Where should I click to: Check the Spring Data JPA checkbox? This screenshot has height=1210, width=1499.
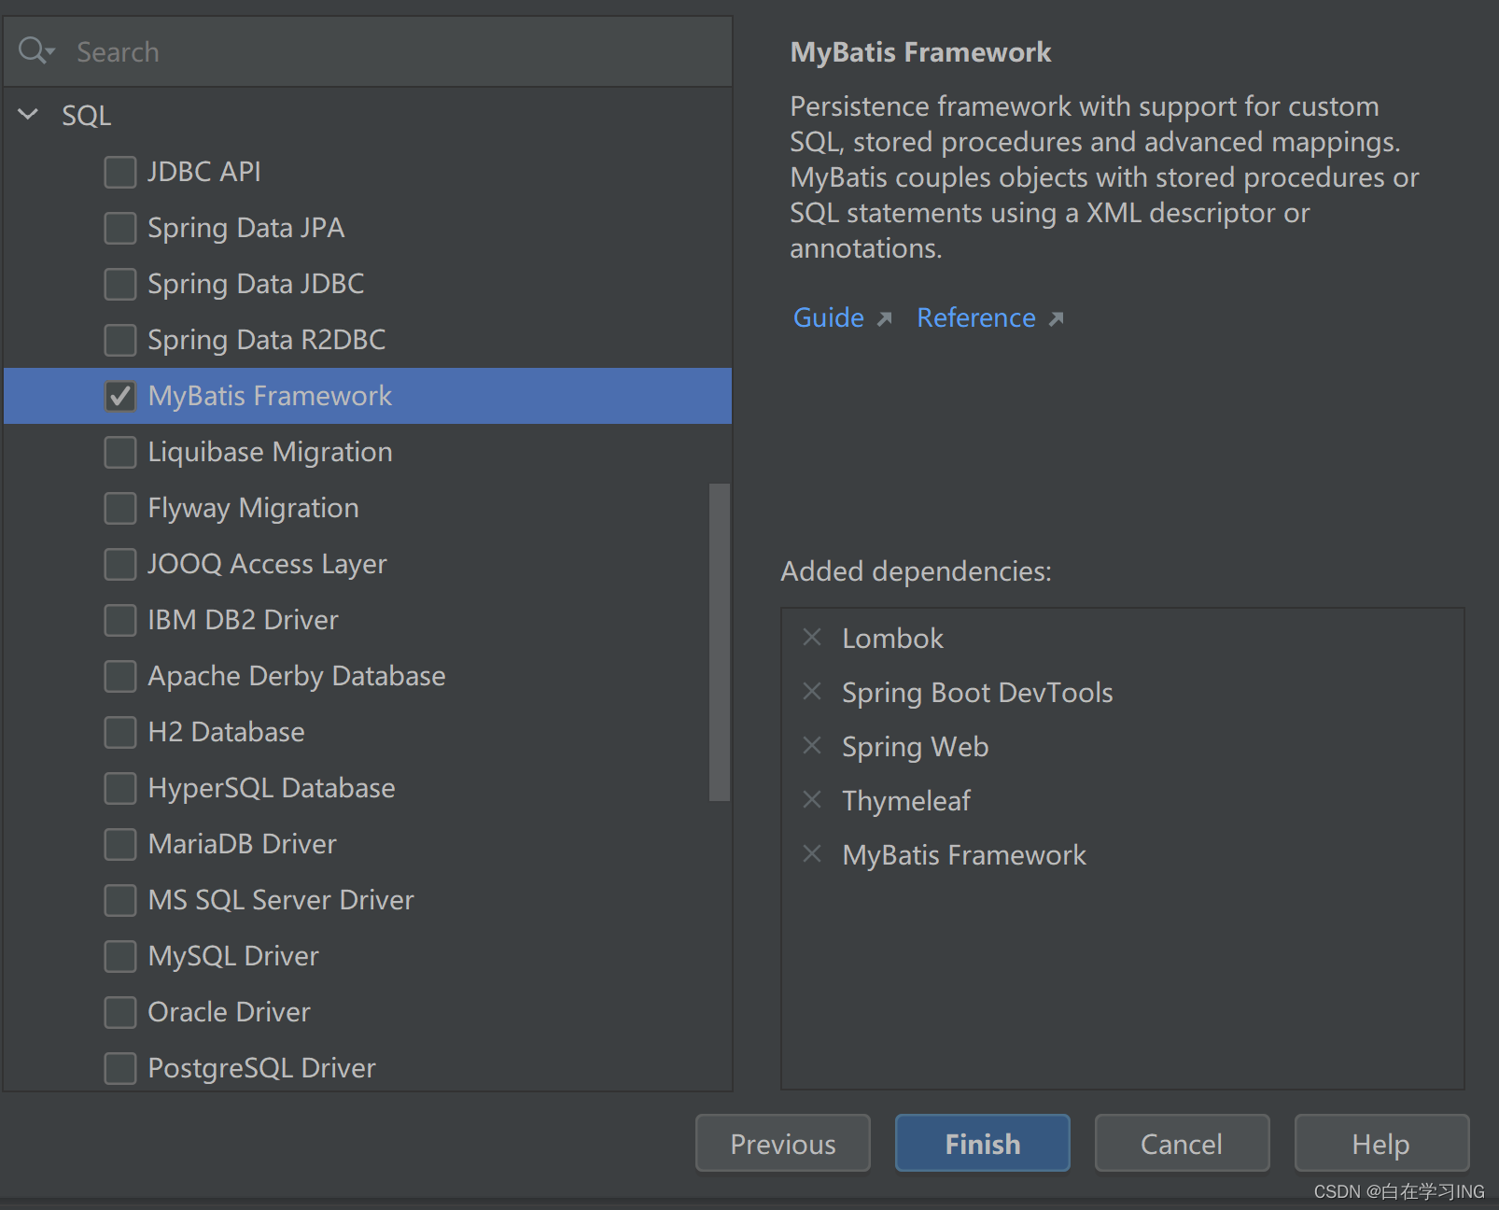[120, 228]
